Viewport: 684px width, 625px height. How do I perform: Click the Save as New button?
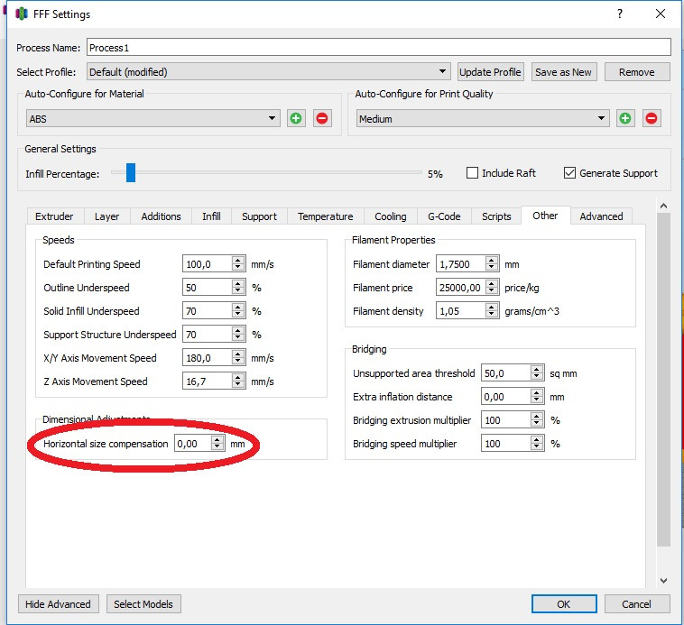[x=563, y=72]
